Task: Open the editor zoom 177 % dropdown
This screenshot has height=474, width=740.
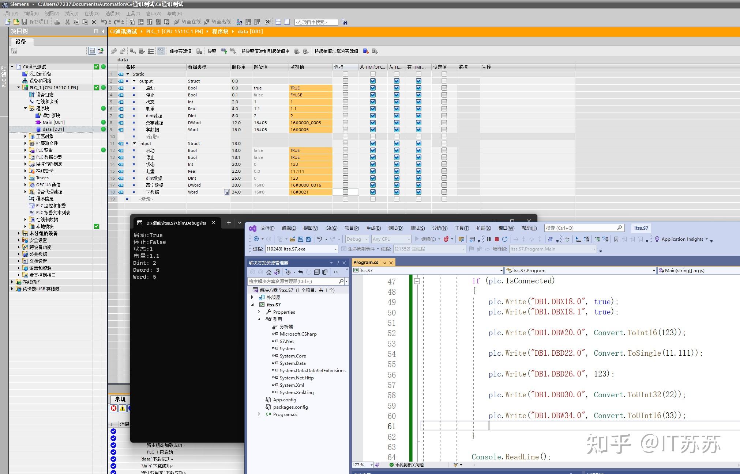Action: pos(372,465)
